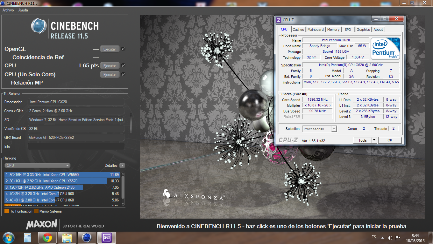The image size is (433, 244).
Task: Switch to the SPD tab in CPU-Z
Action: coord(348,30)
